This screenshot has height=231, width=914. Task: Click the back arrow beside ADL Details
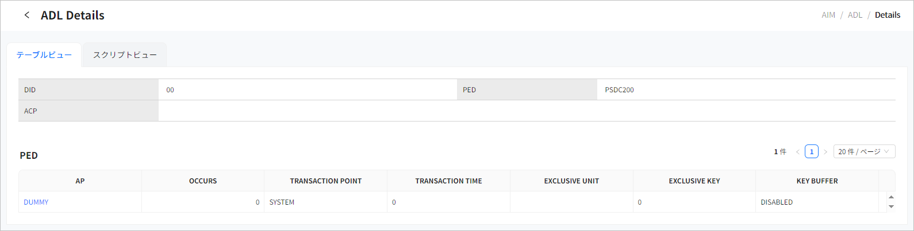[x=26, y=15]
